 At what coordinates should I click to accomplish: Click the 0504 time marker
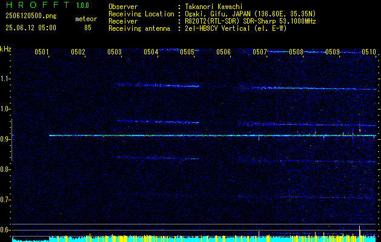click(151, 52)
